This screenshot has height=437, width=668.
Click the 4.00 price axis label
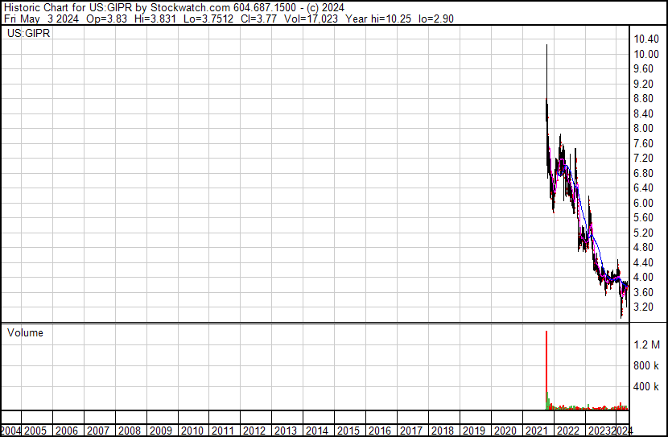(x=645, y=278)
